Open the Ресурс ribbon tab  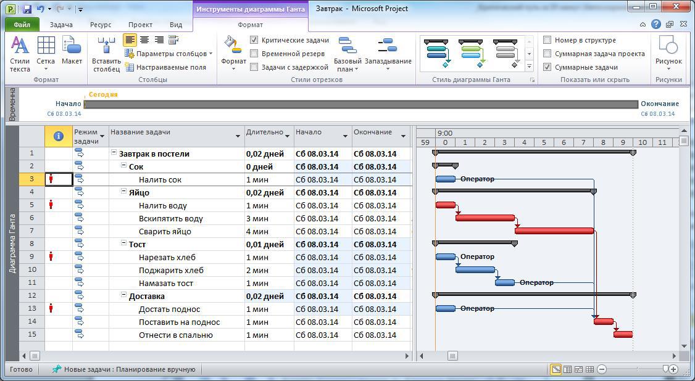coord(101,25)
